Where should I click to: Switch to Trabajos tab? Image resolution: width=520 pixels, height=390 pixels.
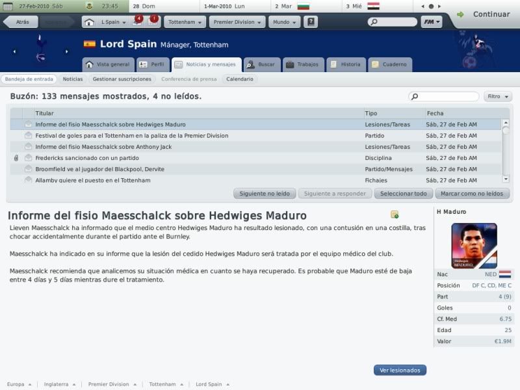tap(303, 64)
